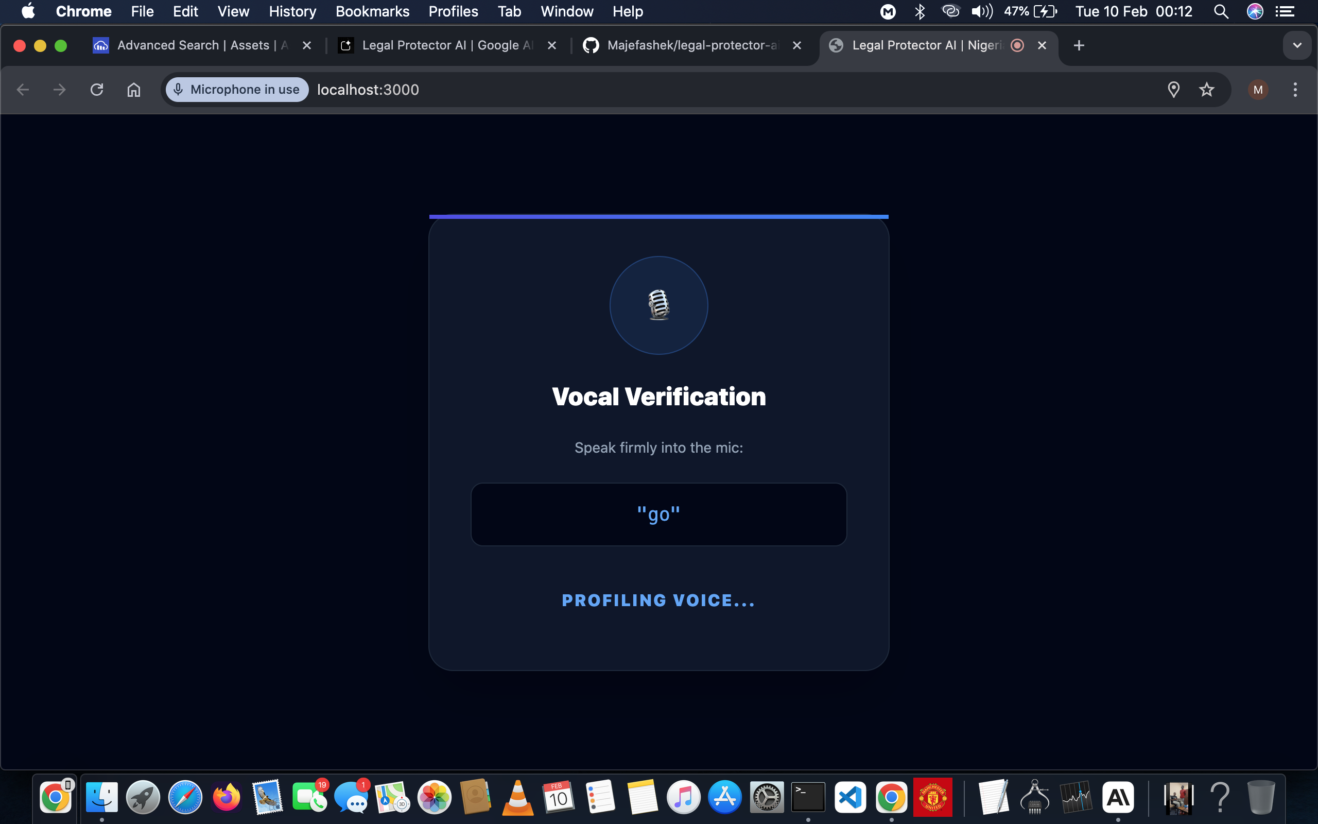
Task: Expand the tab search dropdown chevron
Action: pos(1297,45)
